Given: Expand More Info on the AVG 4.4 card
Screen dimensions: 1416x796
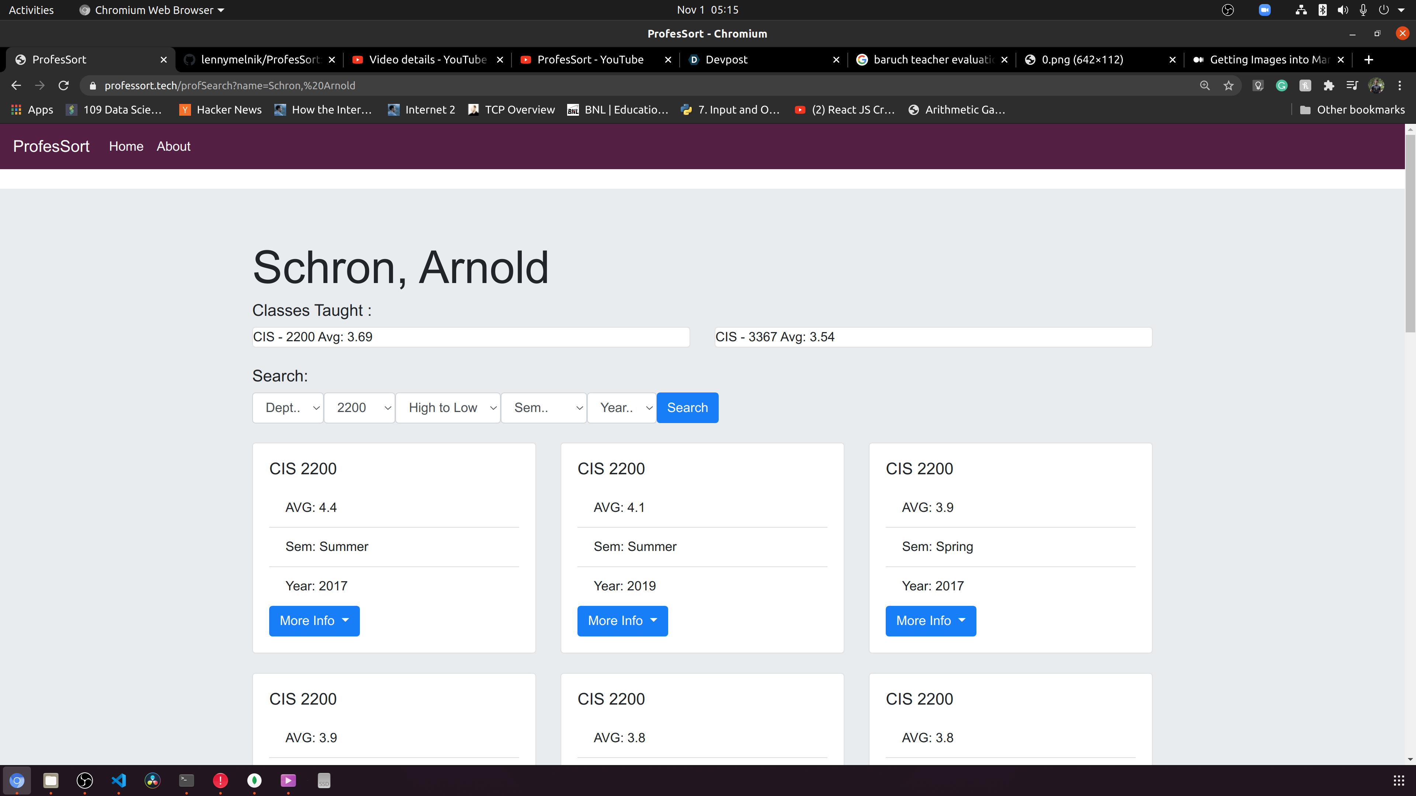Looking at the screenshot, I should (314, 621).
